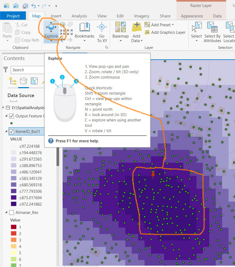Viewport: 235px width, 267px height.
Task: Collapse the Almanar_Rec layer legend
Action: pos(6,213)
